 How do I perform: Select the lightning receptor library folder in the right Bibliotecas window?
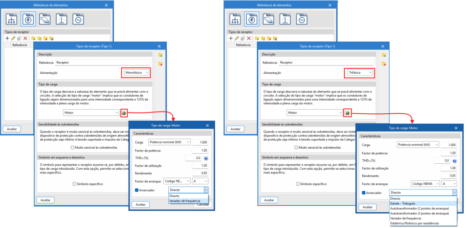click(x=252, y=19)
